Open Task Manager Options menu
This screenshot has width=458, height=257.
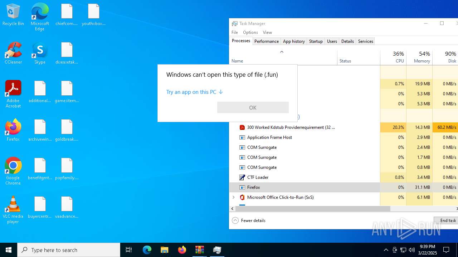[x=250, y=32]
